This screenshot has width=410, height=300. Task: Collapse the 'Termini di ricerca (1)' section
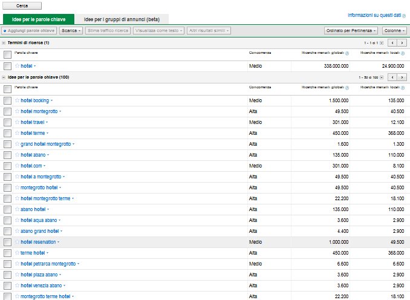click(x=4, y=42)
